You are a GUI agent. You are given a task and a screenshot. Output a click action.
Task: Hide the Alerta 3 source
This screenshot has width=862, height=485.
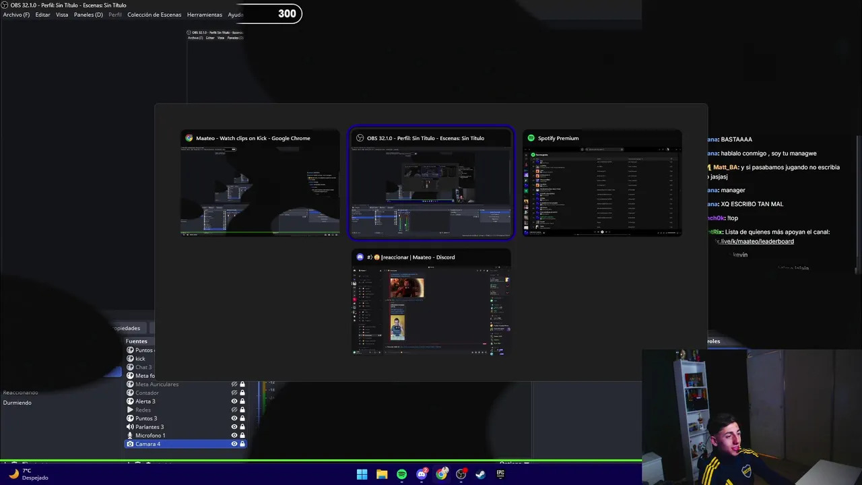point(234,401)
